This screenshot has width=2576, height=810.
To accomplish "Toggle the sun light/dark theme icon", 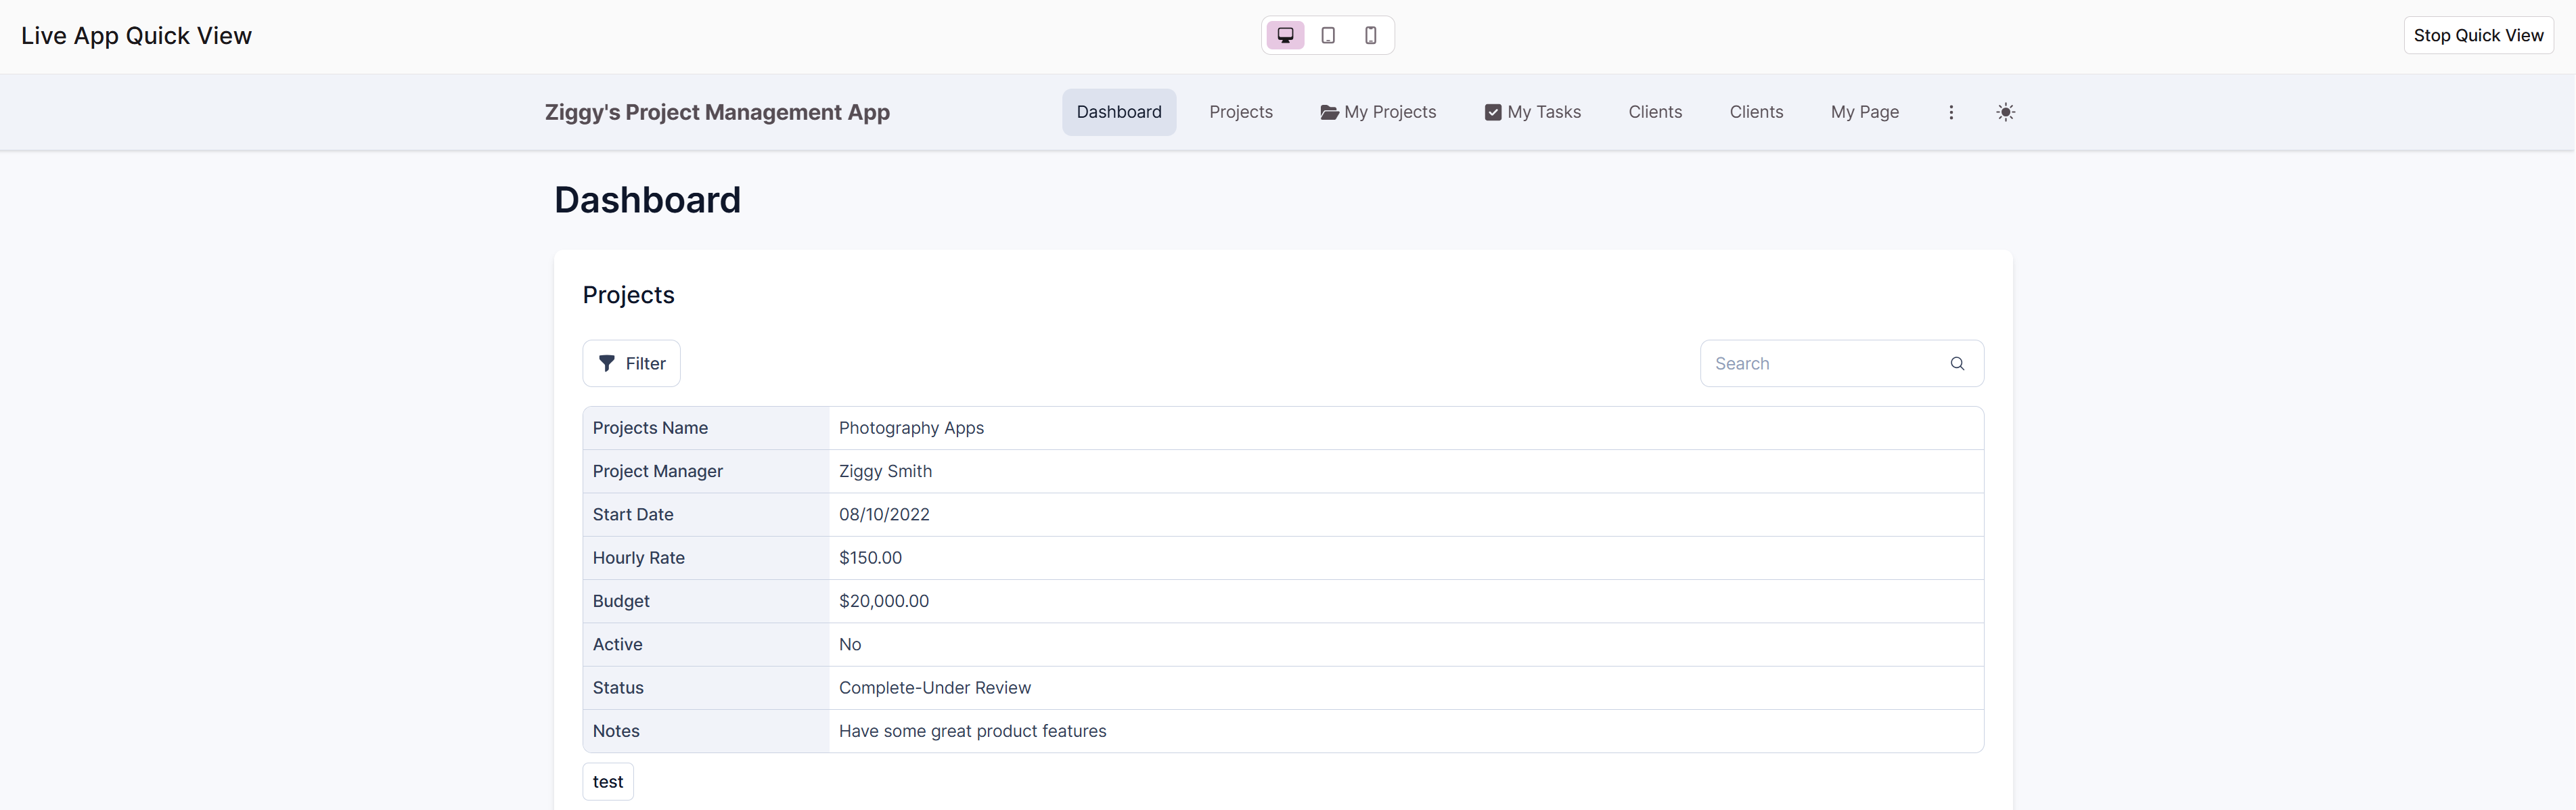I will (2005, 112).
